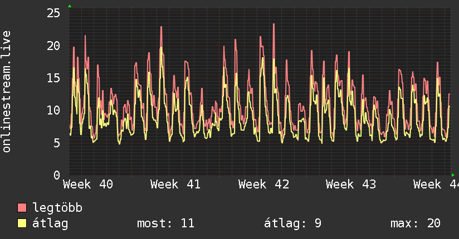Click the y-axis value 20

[x=53, y=46]
